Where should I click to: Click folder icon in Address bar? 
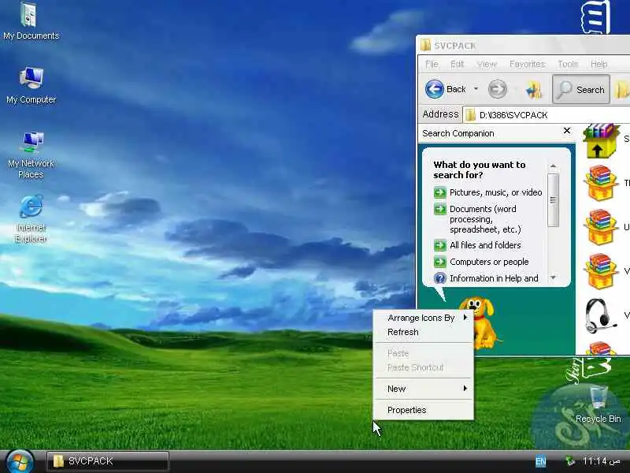tap(469, 115)
